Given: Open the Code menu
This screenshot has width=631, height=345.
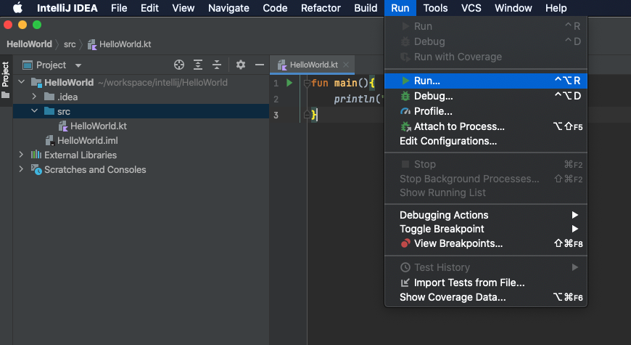Looking at the screenshot, I should tap(275, 8).
